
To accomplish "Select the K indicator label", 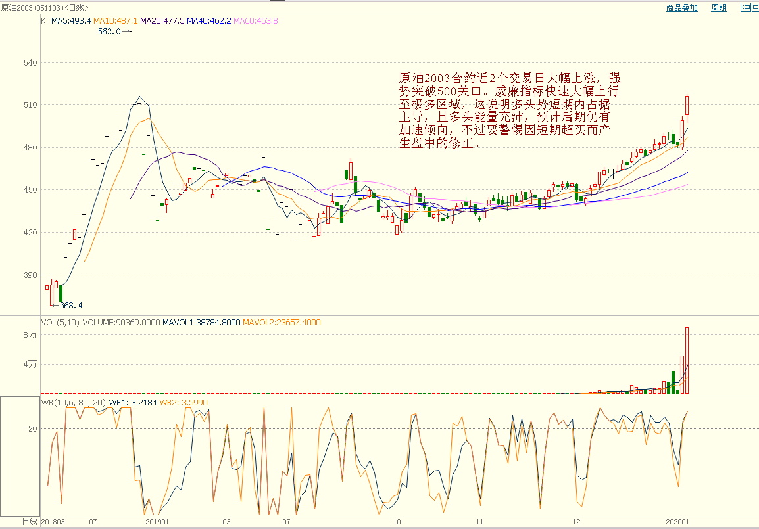I will [43, 21].
